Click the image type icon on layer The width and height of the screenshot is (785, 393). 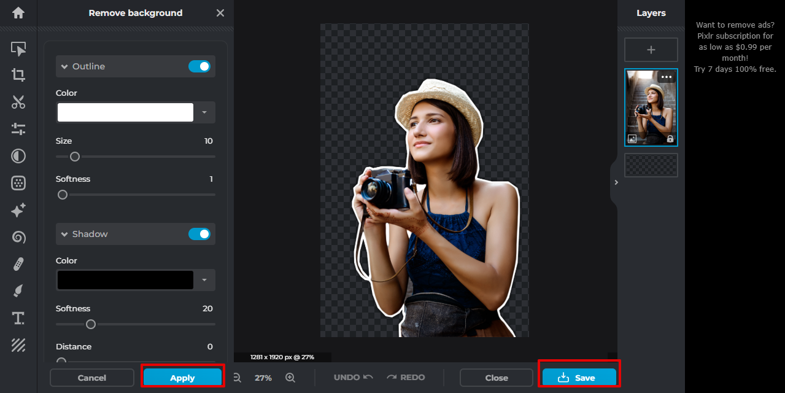(632, 139)
